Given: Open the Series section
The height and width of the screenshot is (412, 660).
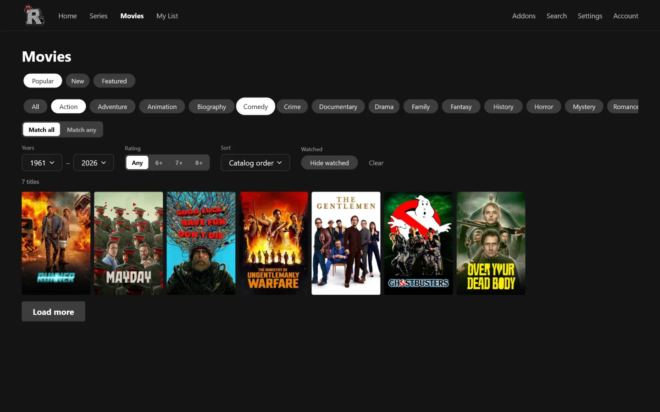Looking at the screenshot, I should [x=99, y=16].
